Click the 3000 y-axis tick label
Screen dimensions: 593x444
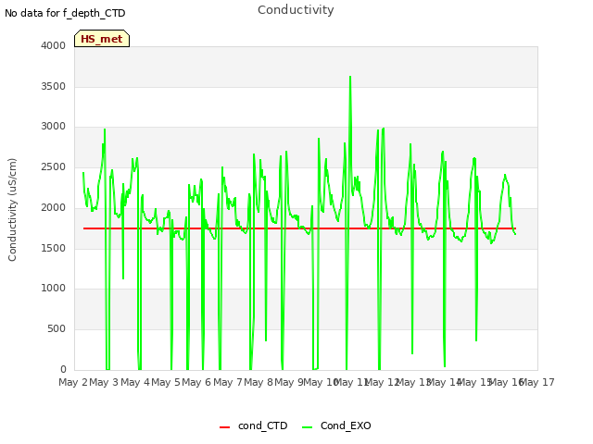point(54,127)
